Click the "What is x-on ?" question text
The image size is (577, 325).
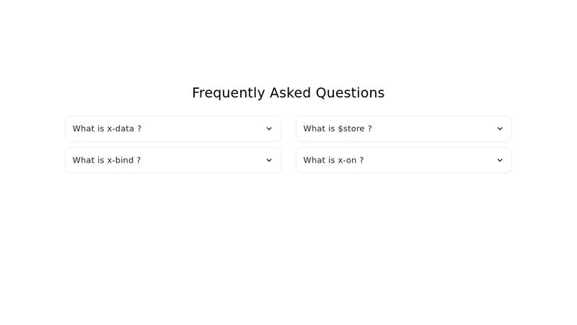(333, 160)
